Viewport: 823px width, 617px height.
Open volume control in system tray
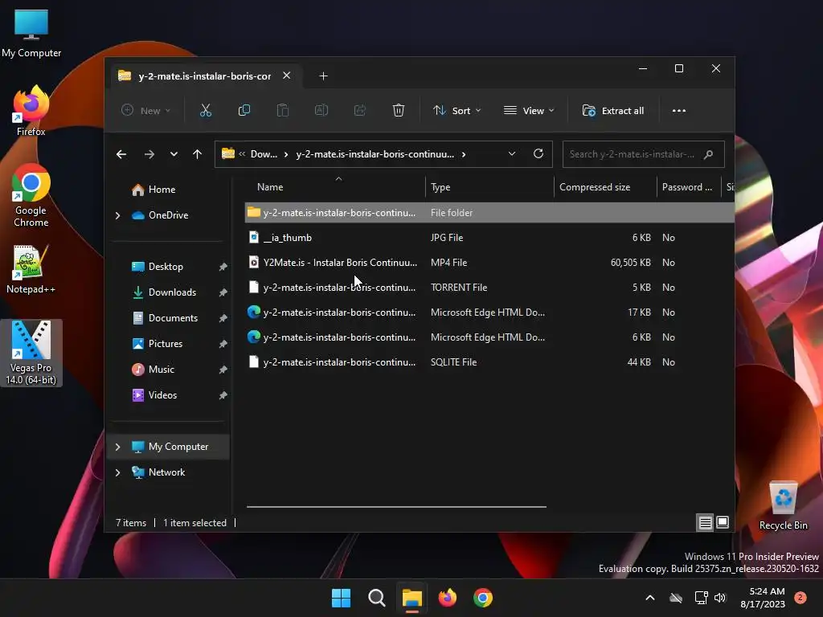(x=720, y=598)
